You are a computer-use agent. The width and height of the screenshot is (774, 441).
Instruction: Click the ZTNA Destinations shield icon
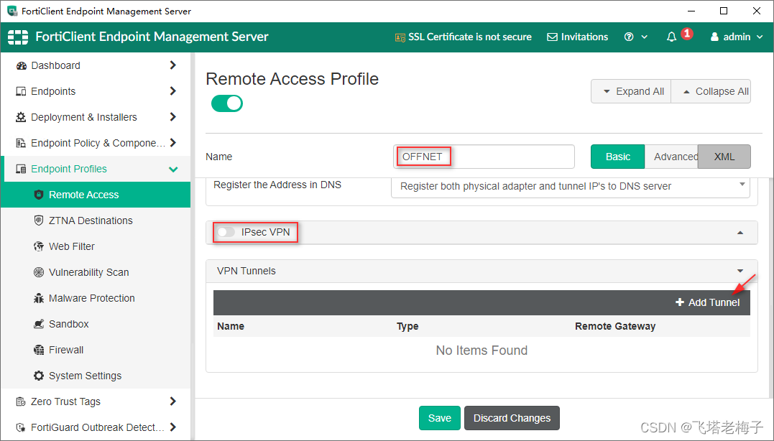pos(39,220)
